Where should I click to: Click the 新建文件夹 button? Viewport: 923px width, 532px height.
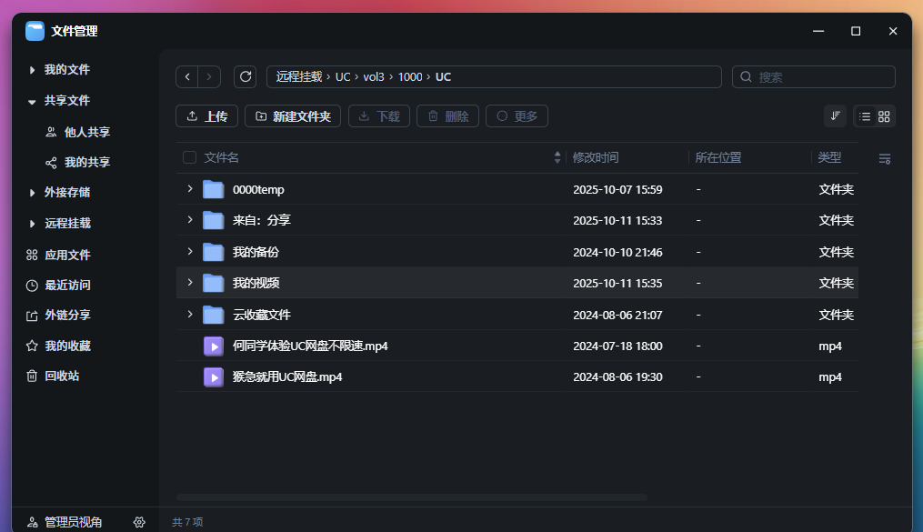(294, 116)
